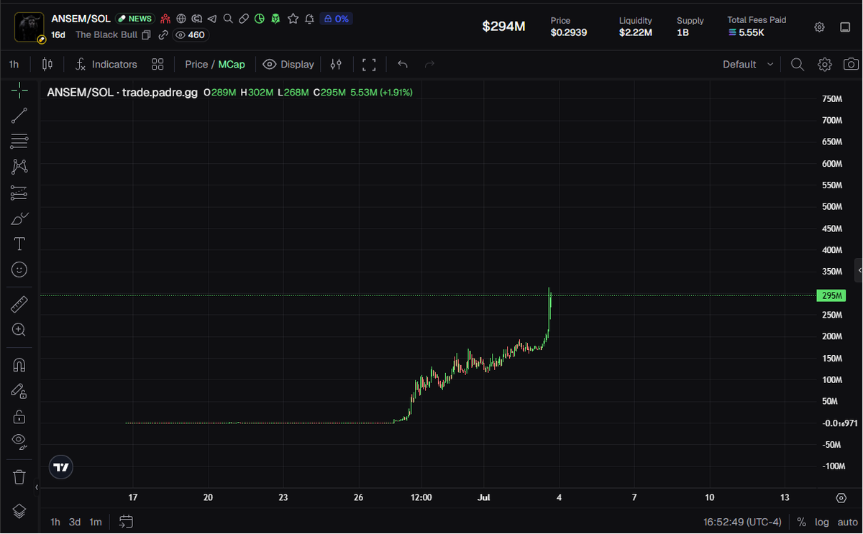The height and width of the screenshot is (534, 863).
Task: Open the object tree layers icon
Action: point(19,511)
